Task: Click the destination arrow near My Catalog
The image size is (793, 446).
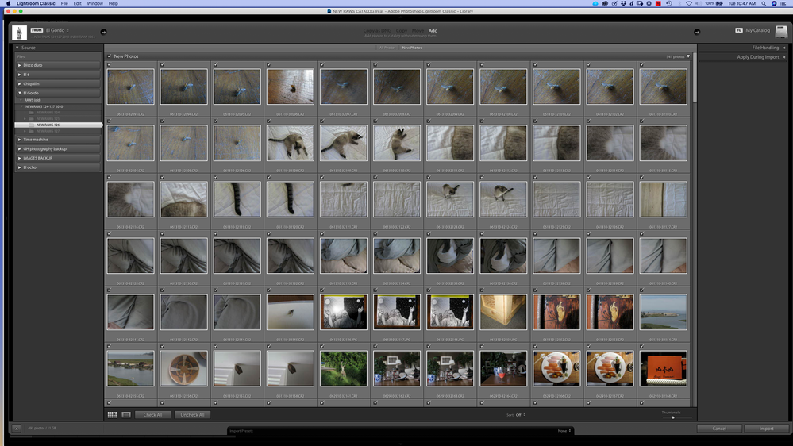Action: coord(697,32)
